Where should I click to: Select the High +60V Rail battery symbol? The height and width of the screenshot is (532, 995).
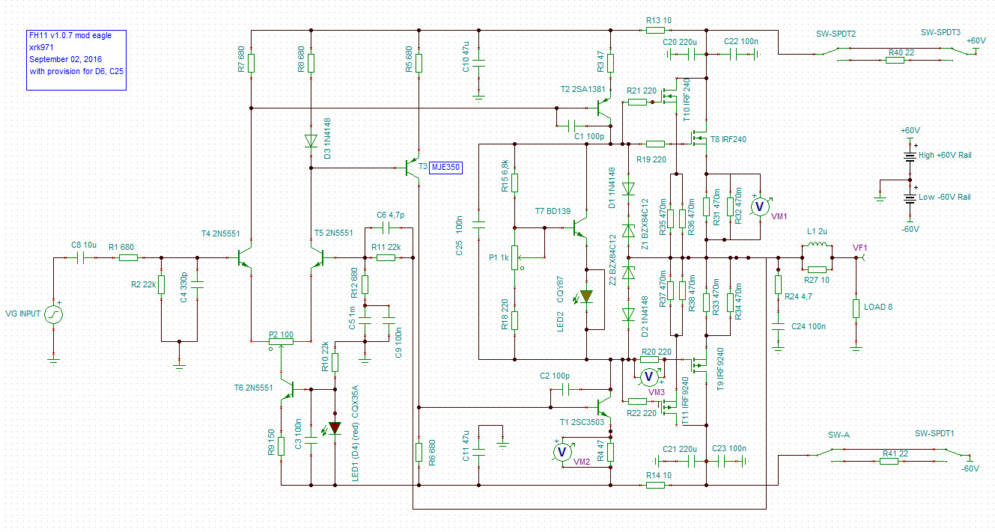pyautogui.click(x=910, y=156)
